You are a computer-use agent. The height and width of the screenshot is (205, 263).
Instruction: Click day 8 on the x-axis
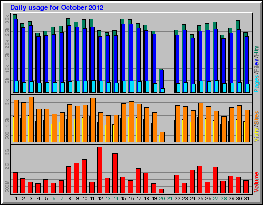(x=70, y=199)
